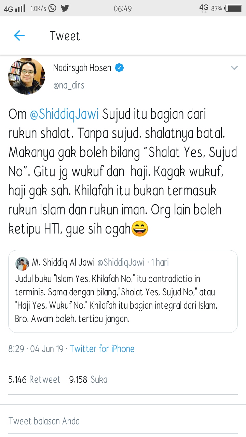Open the tweet options chevron menu

(234, 68)
